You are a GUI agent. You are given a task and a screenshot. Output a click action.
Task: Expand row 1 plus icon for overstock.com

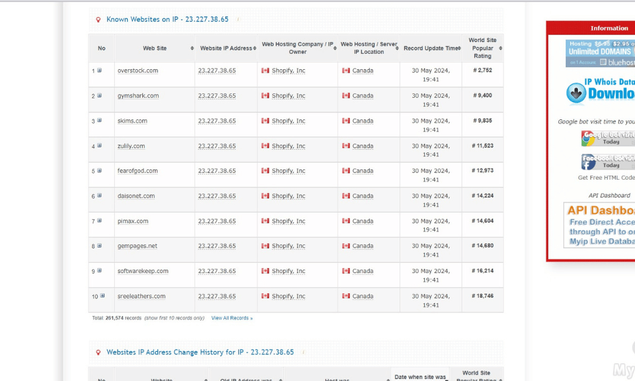[99, 70]
